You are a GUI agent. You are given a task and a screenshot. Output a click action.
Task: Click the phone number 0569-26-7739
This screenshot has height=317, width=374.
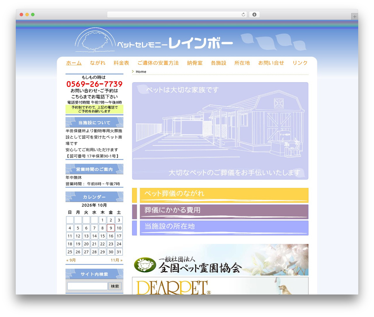(94, 84)
